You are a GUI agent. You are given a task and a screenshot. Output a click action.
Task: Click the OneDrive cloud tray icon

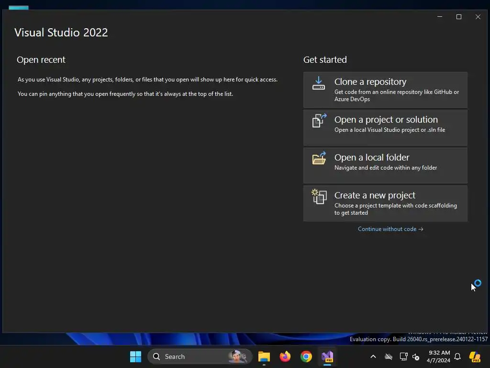coord(389,356)
